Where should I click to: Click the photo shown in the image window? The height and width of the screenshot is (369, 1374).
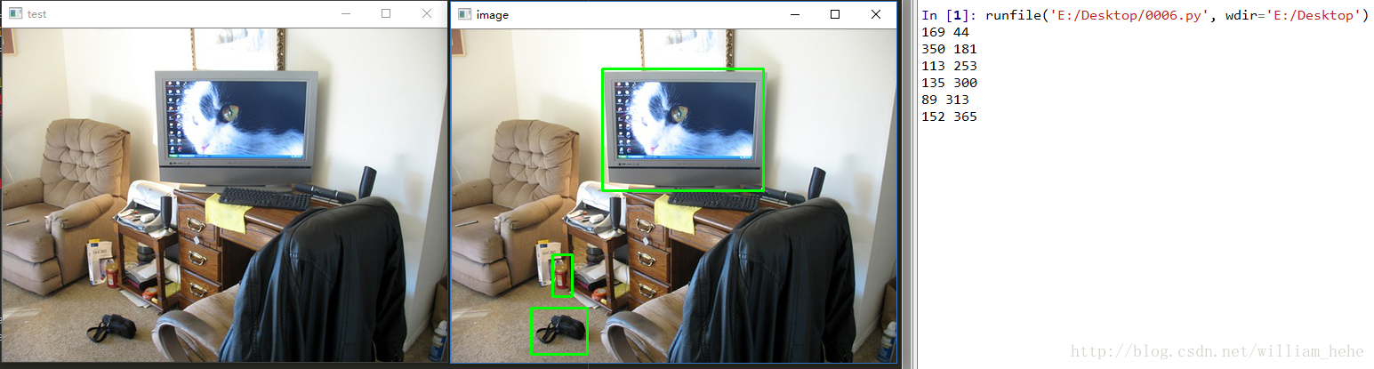click(674, 195)
